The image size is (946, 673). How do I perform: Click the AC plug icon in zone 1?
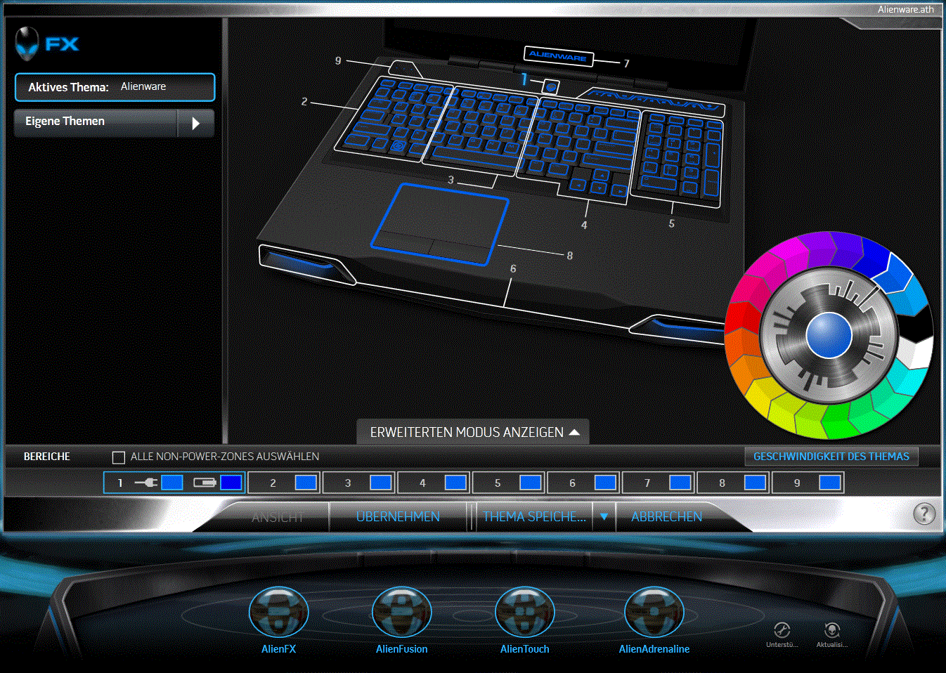(x=146, y=483)
